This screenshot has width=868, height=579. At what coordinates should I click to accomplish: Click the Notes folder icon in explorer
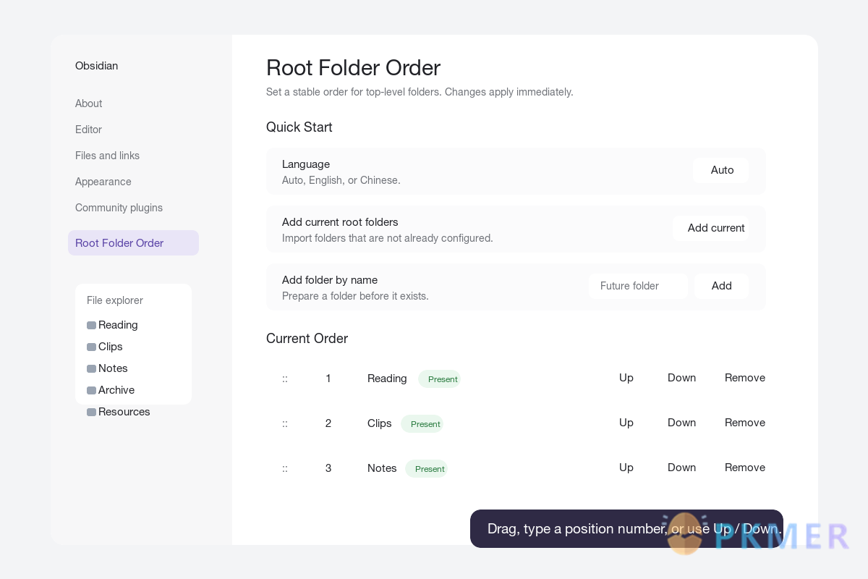click(x=91, y=369)
